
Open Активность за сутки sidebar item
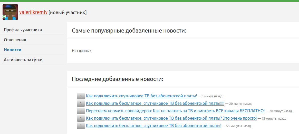tap(23, 60)
